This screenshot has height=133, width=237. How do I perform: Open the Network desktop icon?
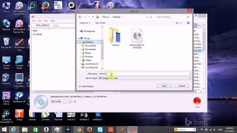6,25
